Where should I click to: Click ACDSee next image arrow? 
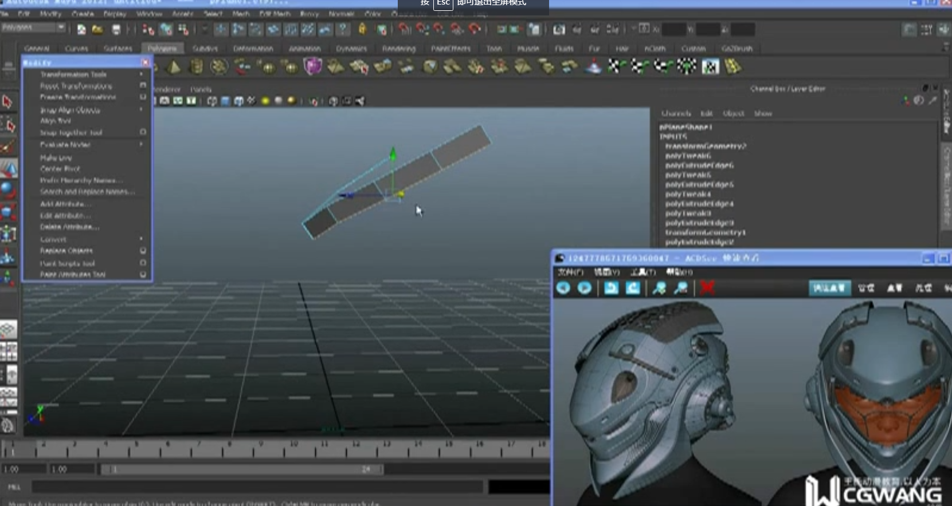(584, 288)
